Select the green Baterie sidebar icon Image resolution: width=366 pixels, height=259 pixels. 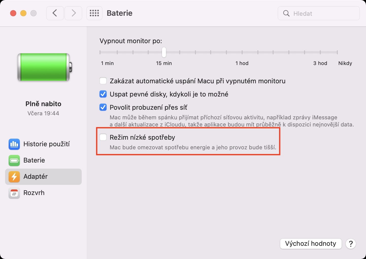point(14,160)
